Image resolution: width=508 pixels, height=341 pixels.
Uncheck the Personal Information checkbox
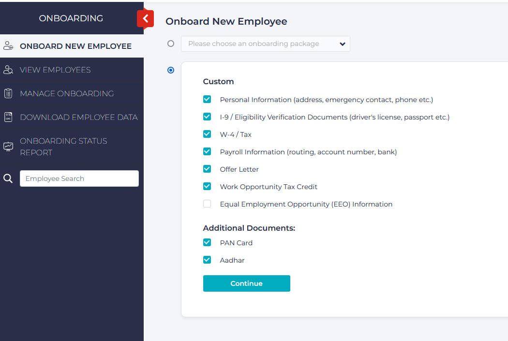click(x=207, y=100)
